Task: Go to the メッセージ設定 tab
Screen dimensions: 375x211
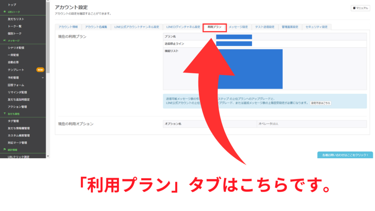Action: (238, 27)
